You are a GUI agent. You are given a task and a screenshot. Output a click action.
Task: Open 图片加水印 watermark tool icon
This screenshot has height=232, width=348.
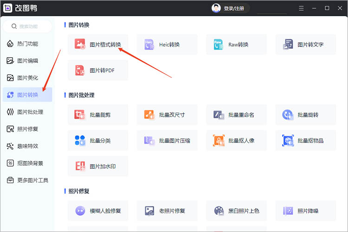[x=80, y=166]
